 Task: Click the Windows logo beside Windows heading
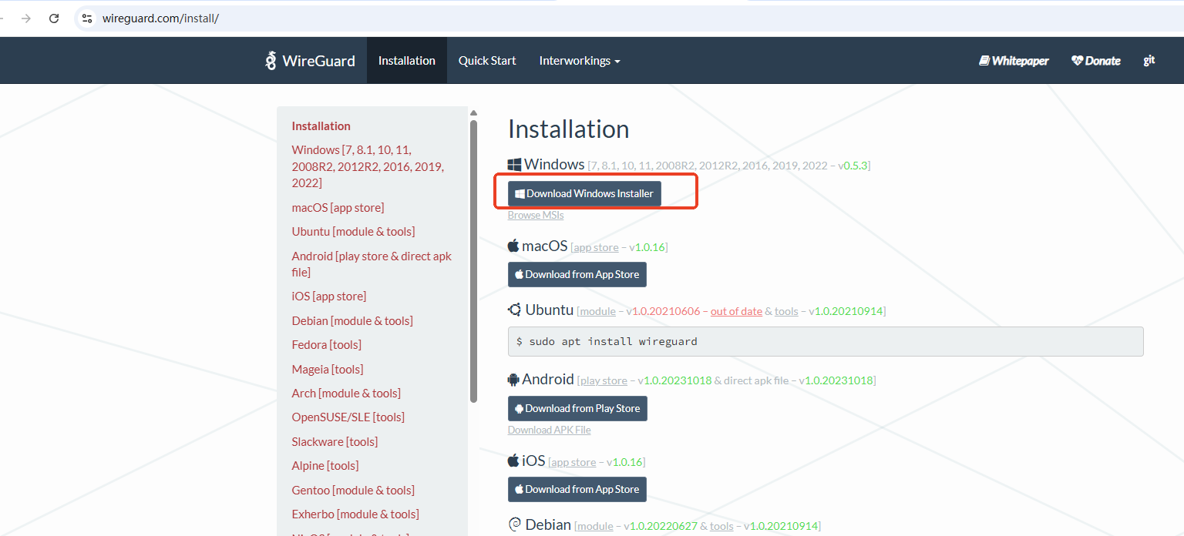pos(514,165)
